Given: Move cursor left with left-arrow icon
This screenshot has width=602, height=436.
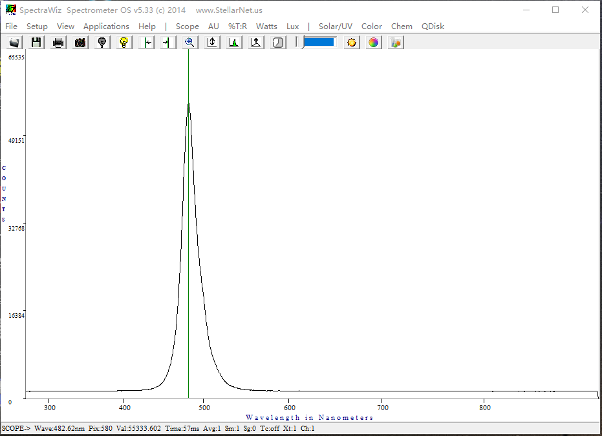Looking at the screenshot, I should [147, 43].
